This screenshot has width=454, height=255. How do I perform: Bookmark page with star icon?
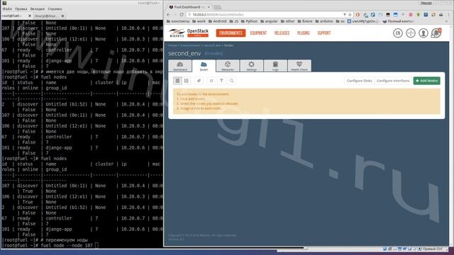coord(350,14)
